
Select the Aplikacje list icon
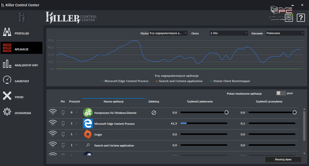pyautogui.click(x=7, y=48)
